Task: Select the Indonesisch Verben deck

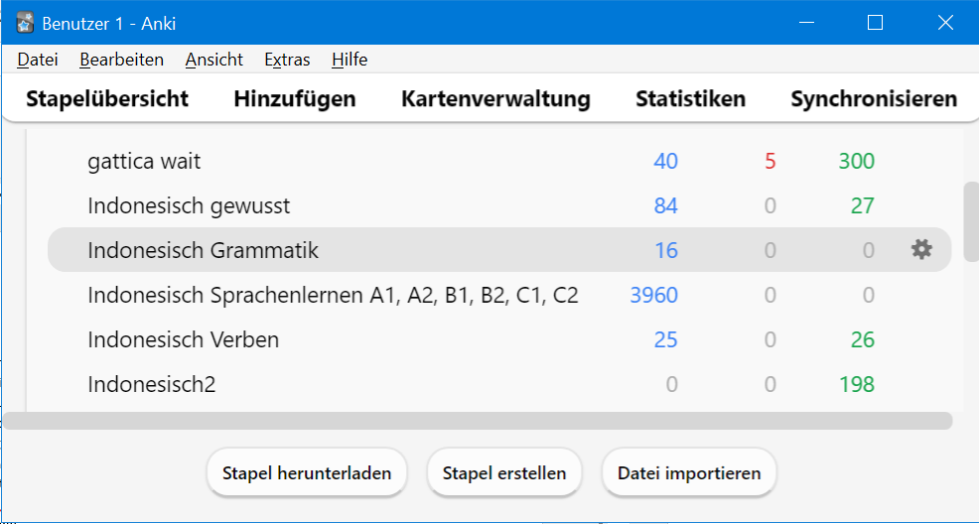Action: coord(183,339)
